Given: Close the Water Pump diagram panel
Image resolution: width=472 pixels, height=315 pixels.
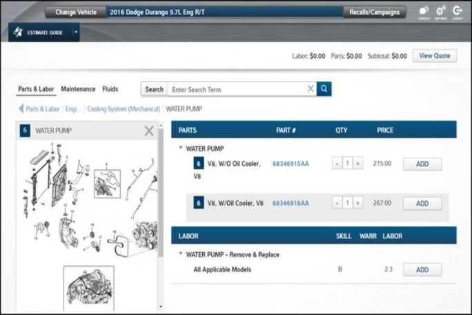Looking at the screenshot, I should point(149,131).
